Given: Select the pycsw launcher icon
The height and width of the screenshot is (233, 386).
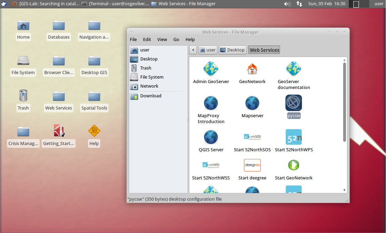Looking at the screenshot, I should click(x=294, y=103).
